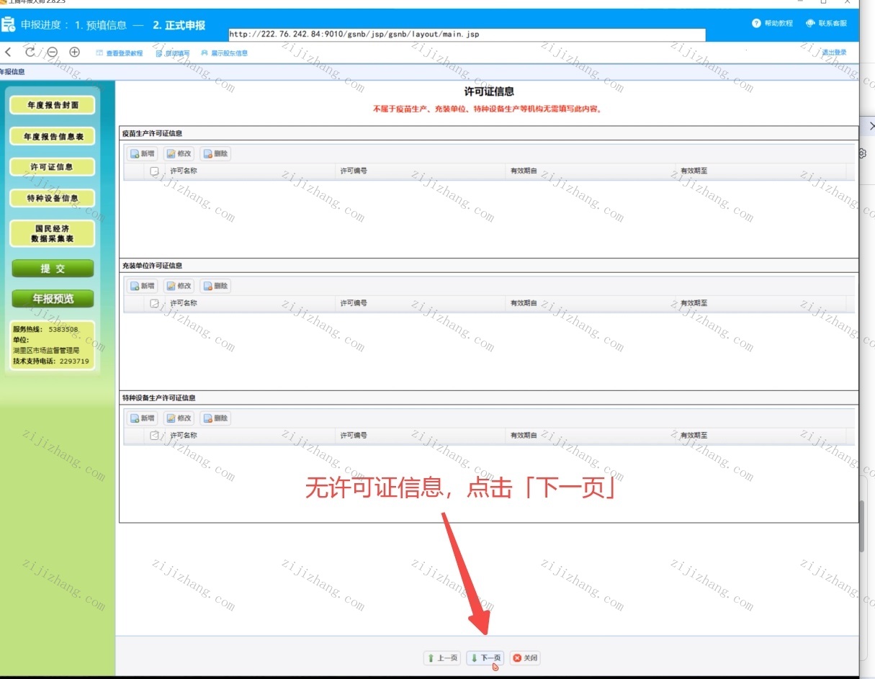
Task: Go to next page with 下一页
Action: click(x=485, y=658)
